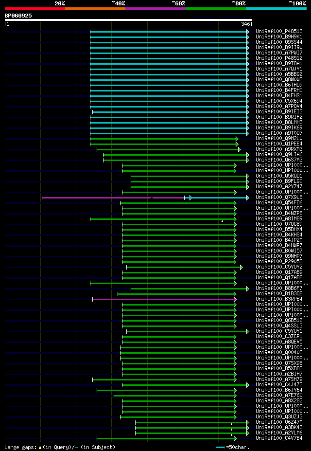Select the UniRef100_B8B6F7 label
This screenshot has width=311, height=451.
point(279,289)
